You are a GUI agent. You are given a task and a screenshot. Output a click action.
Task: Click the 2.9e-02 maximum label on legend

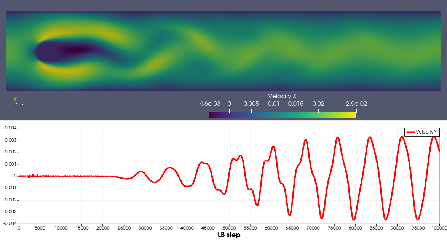pyautogui.click(x=356, y=104)
